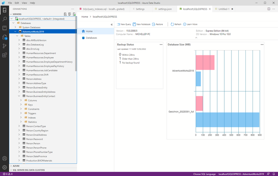The width and height of the screenshot is (278, 176).
Task: Click Learn More in dashboard toolbar
Action: tap(190, 24)
